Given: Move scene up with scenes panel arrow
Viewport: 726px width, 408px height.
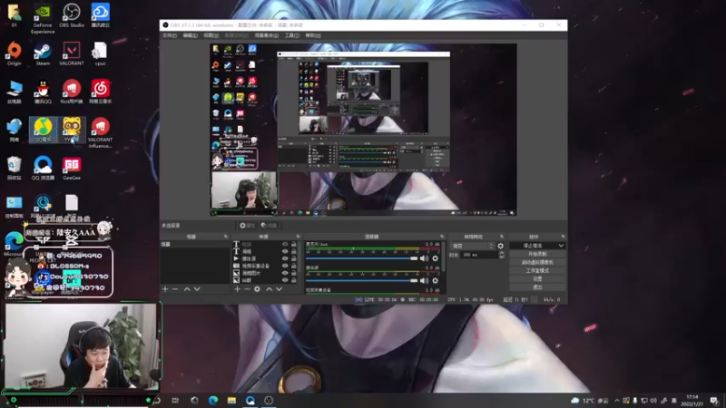Looking at the screenshot, I should coord(187,289).
